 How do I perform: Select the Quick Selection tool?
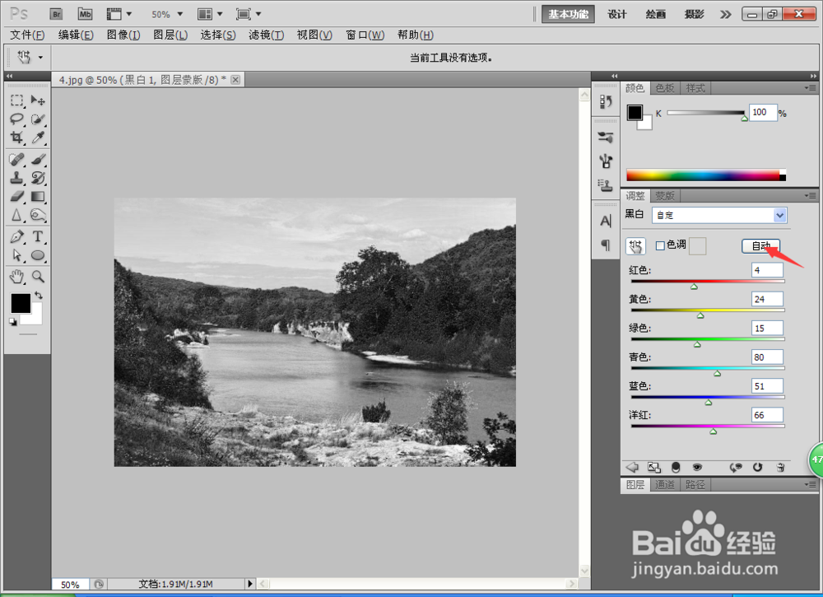pos(38,119)
